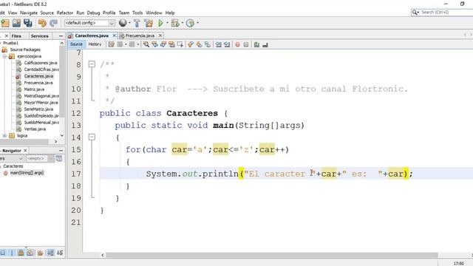Toggle Sort by Name in the Navigator bottom bar
Image resolution: width=473 pixels, height=266 pixels.
50,253
